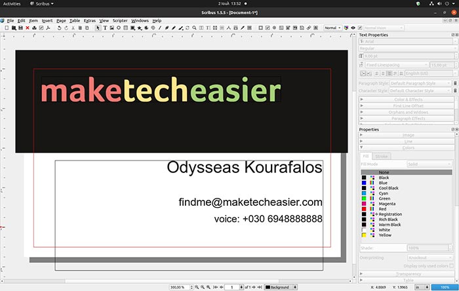
Task: Open the Windows menu
Action: pos(140,20)
